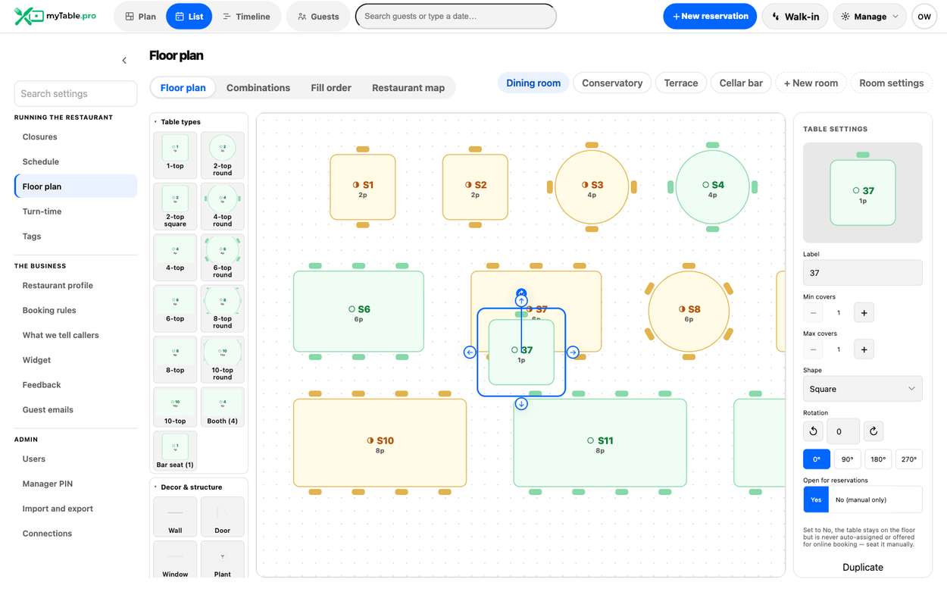This screenshot has height=592, width=947.
Task: Click the myTable.pro logo
Action: coord(55,16)
